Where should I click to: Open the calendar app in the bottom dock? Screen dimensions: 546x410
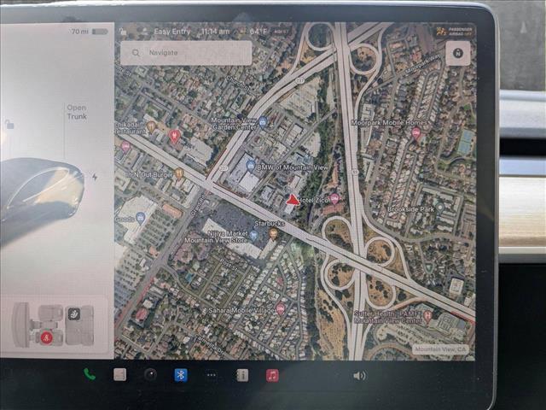click(119, 375)
